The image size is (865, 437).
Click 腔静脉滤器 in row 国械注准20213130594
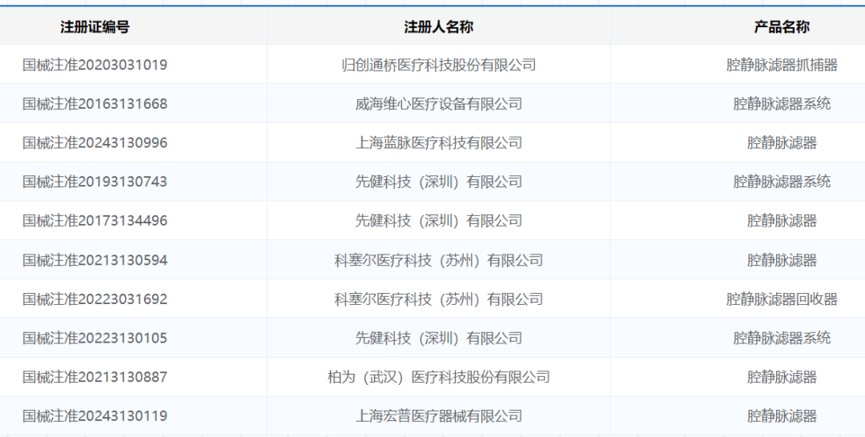[782, 260]
